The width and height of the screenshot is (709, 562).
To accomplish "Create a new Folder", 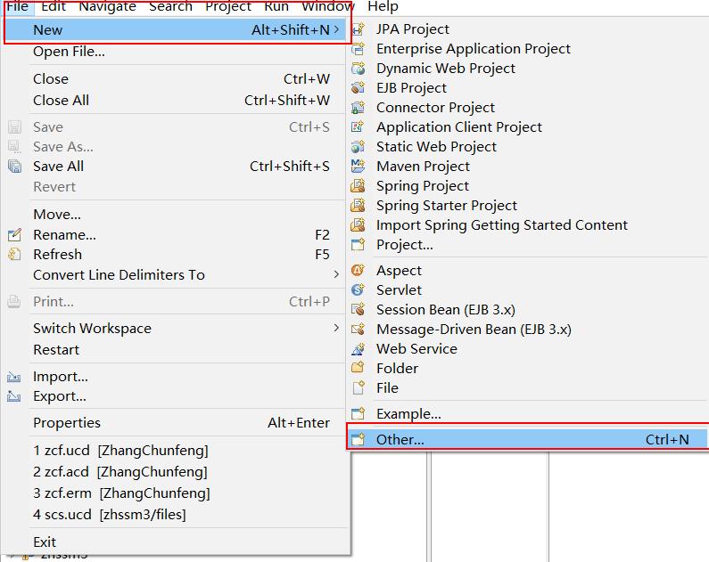I will 397,369.
